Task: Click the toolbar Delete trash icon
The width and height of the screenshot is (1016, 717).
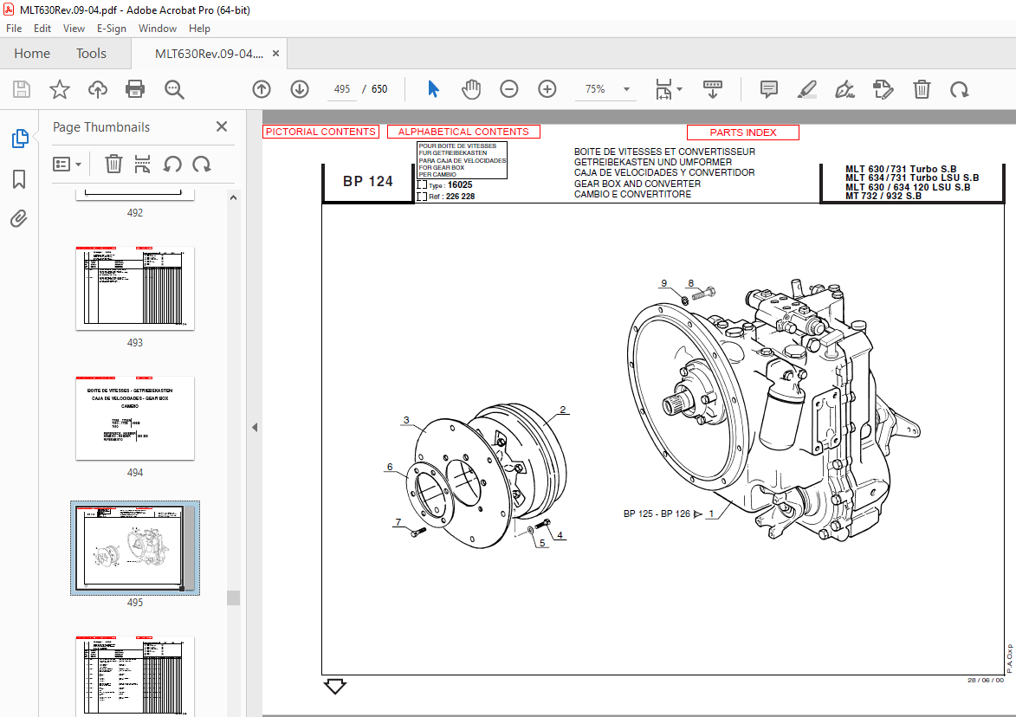Action: (922, 89)
